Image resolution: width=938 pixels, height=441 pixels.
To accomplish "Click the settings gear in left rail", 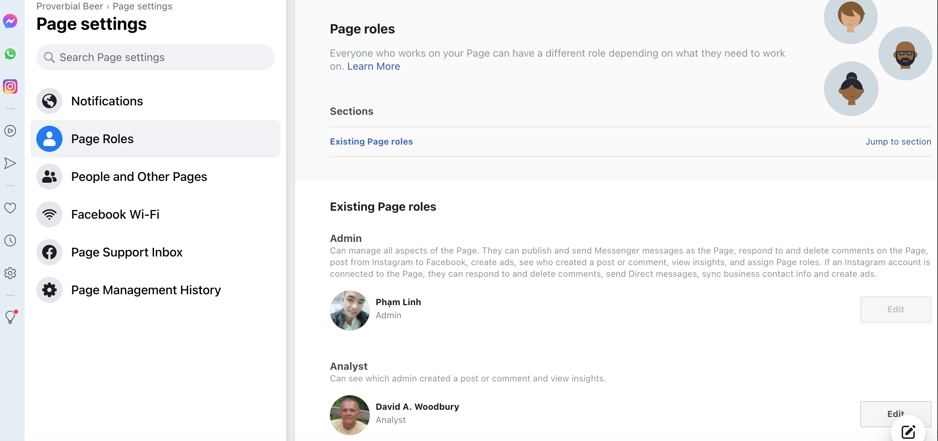I will 10,273.
